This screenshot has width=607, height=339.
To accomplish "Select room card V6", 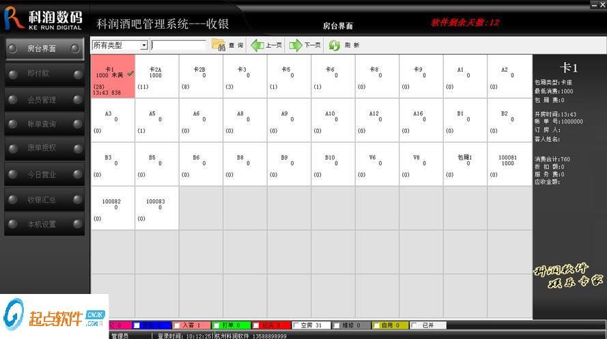I will (x=377, y=164).
